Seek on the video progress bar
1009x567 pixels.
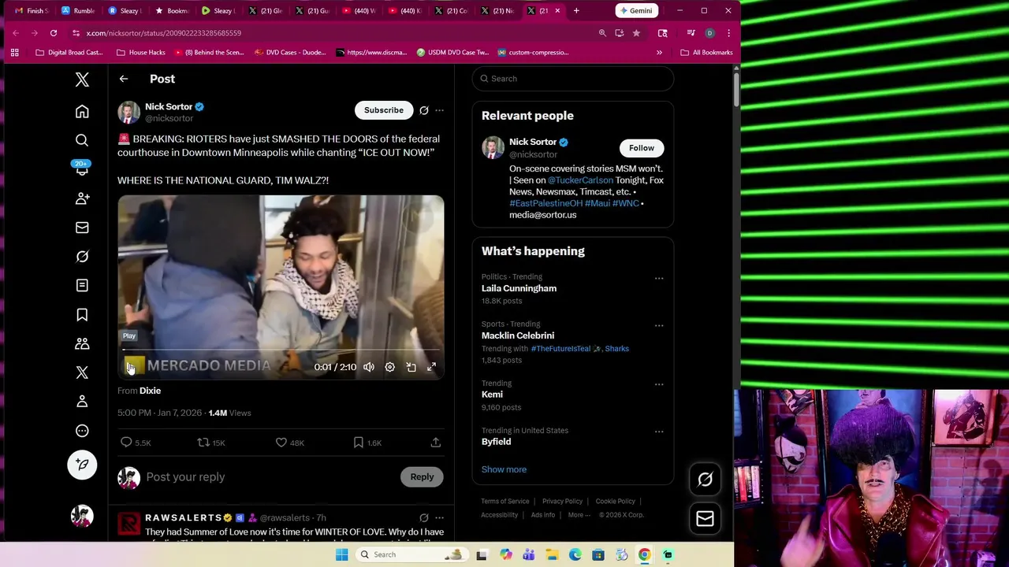281,350
